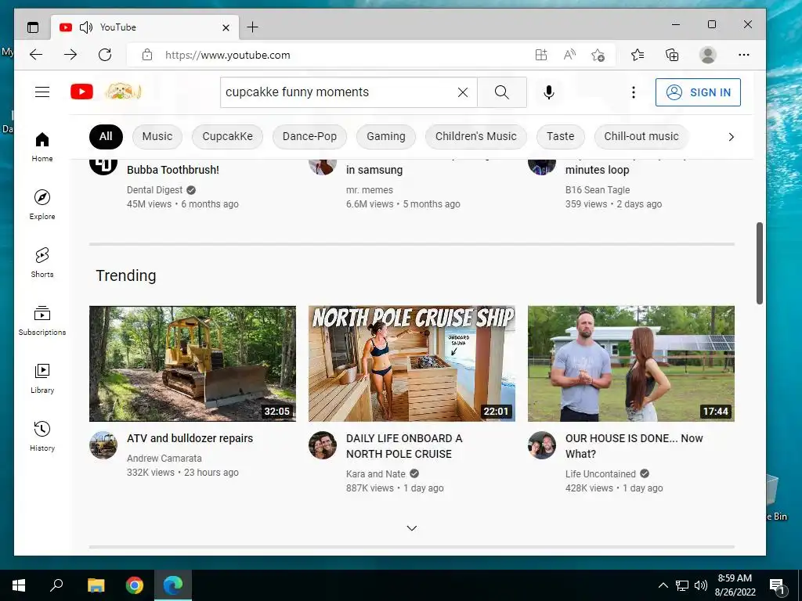Open Subscriptions in sidebar
802x601 pixels.
42,320
